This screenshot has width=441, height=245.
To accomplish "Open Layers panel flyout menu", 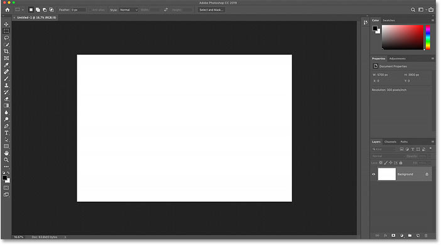I will [x=433, y=141].
